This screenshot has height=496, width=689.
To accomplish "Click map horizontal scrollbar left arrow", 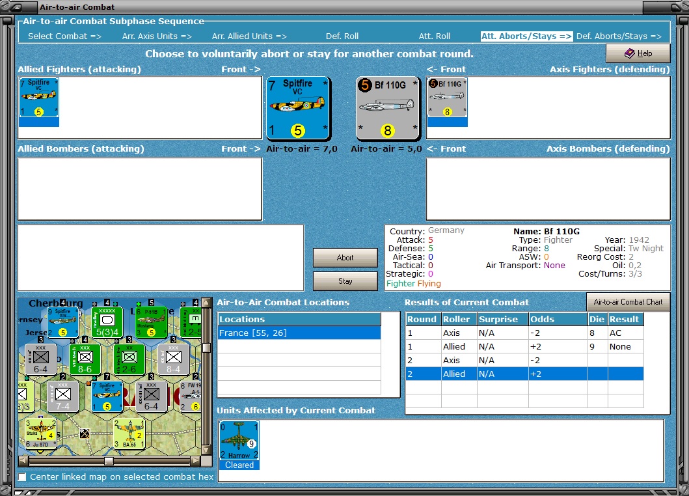I will pyautogui.click(x=23, y=460).
